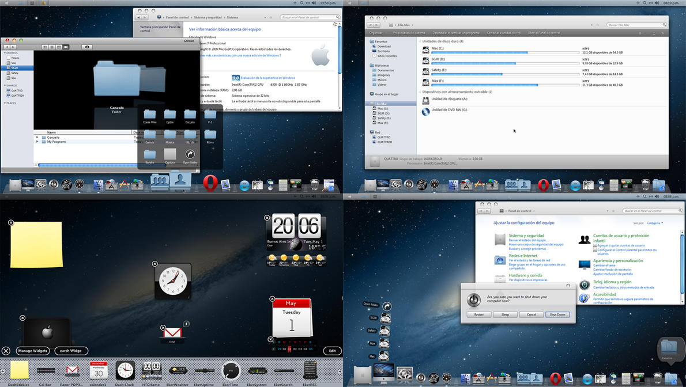Click the Edit button on the dashboard

[x=333, y=351]
